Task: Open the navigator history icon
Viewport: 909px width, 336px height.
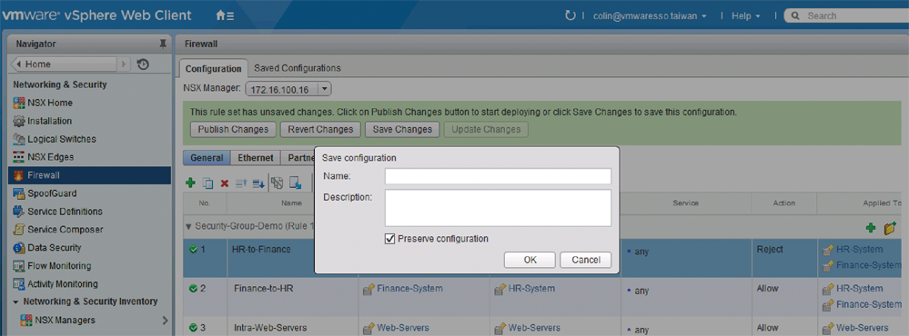Action: coord(143,64)
